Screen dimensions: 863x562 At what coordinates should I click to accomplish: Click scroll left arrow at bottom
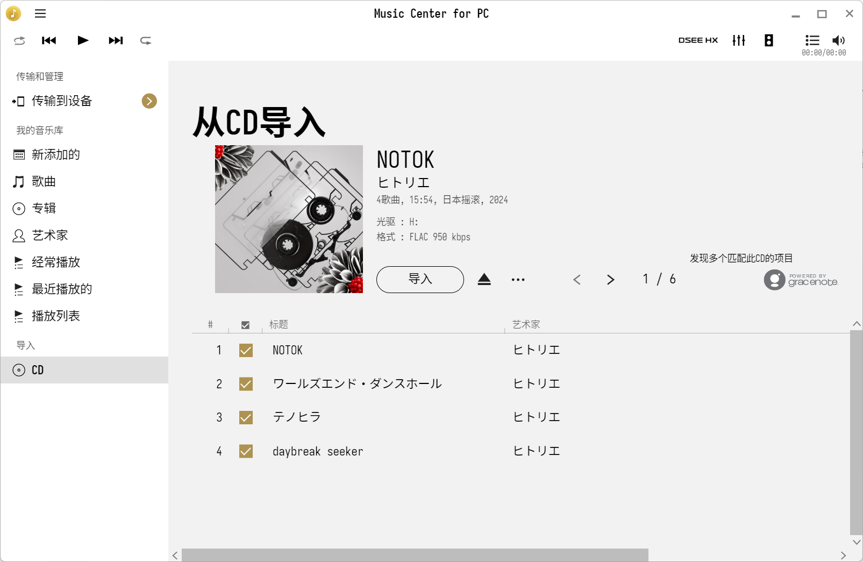point(175,556)
